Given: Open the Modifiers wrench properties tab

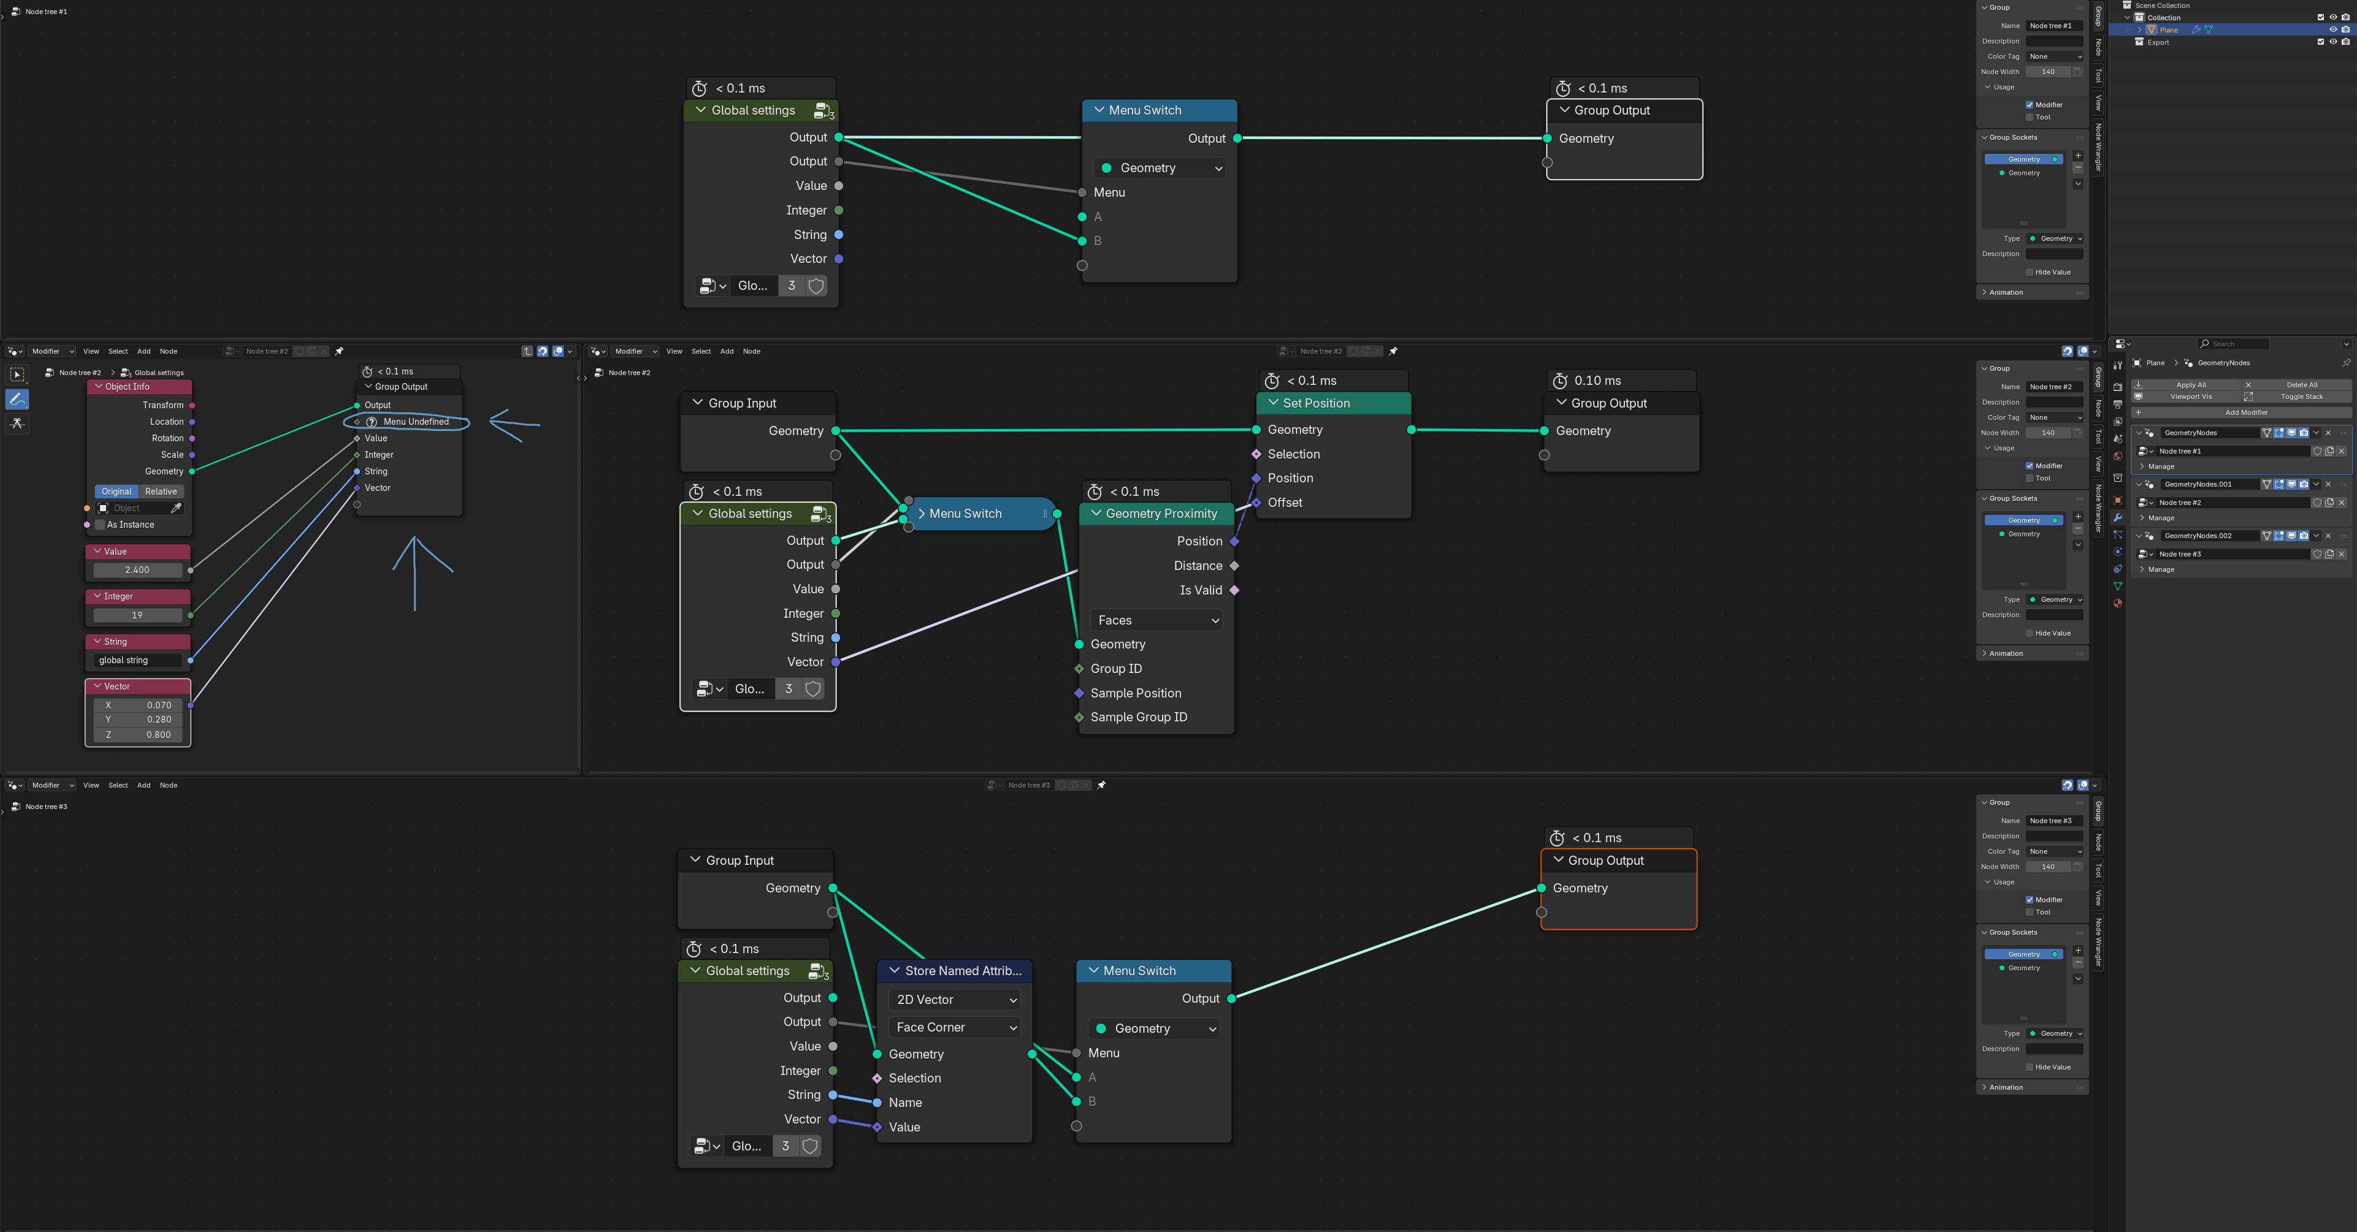Looking at the screenshot, I should [2117, 518].
